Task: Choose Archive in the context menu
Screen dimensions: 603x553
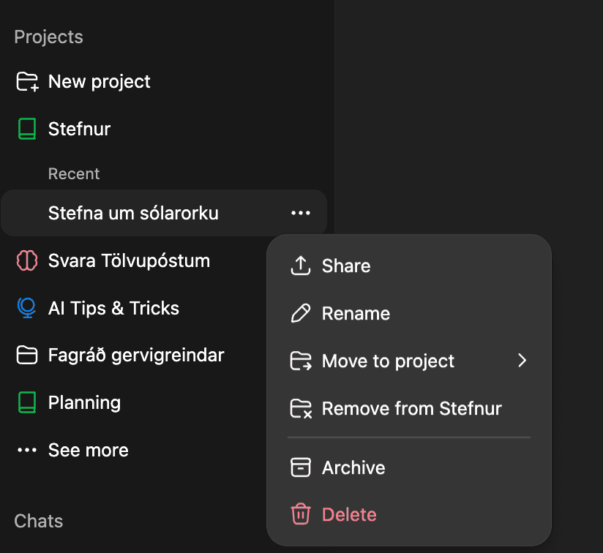Action: pyautogui.click(x=353, y=467)
